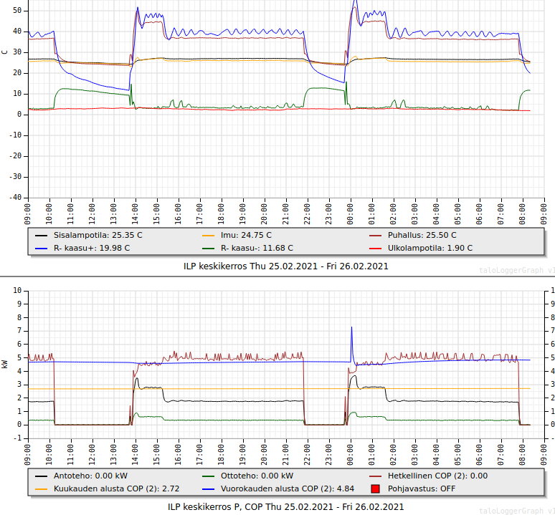Select the Antoteho: 0.00 kW legend label

(x=90, y=476)
